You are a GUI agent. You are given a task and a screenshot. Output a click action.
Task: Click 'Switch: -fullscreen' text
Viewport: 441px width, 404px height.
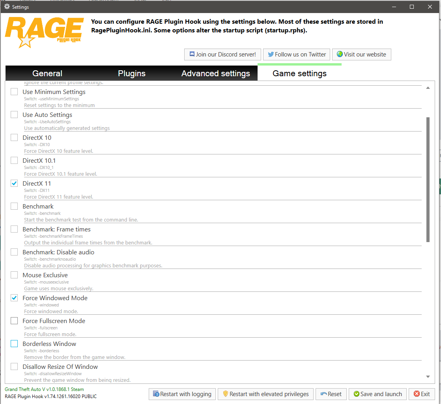click(41, 328)
